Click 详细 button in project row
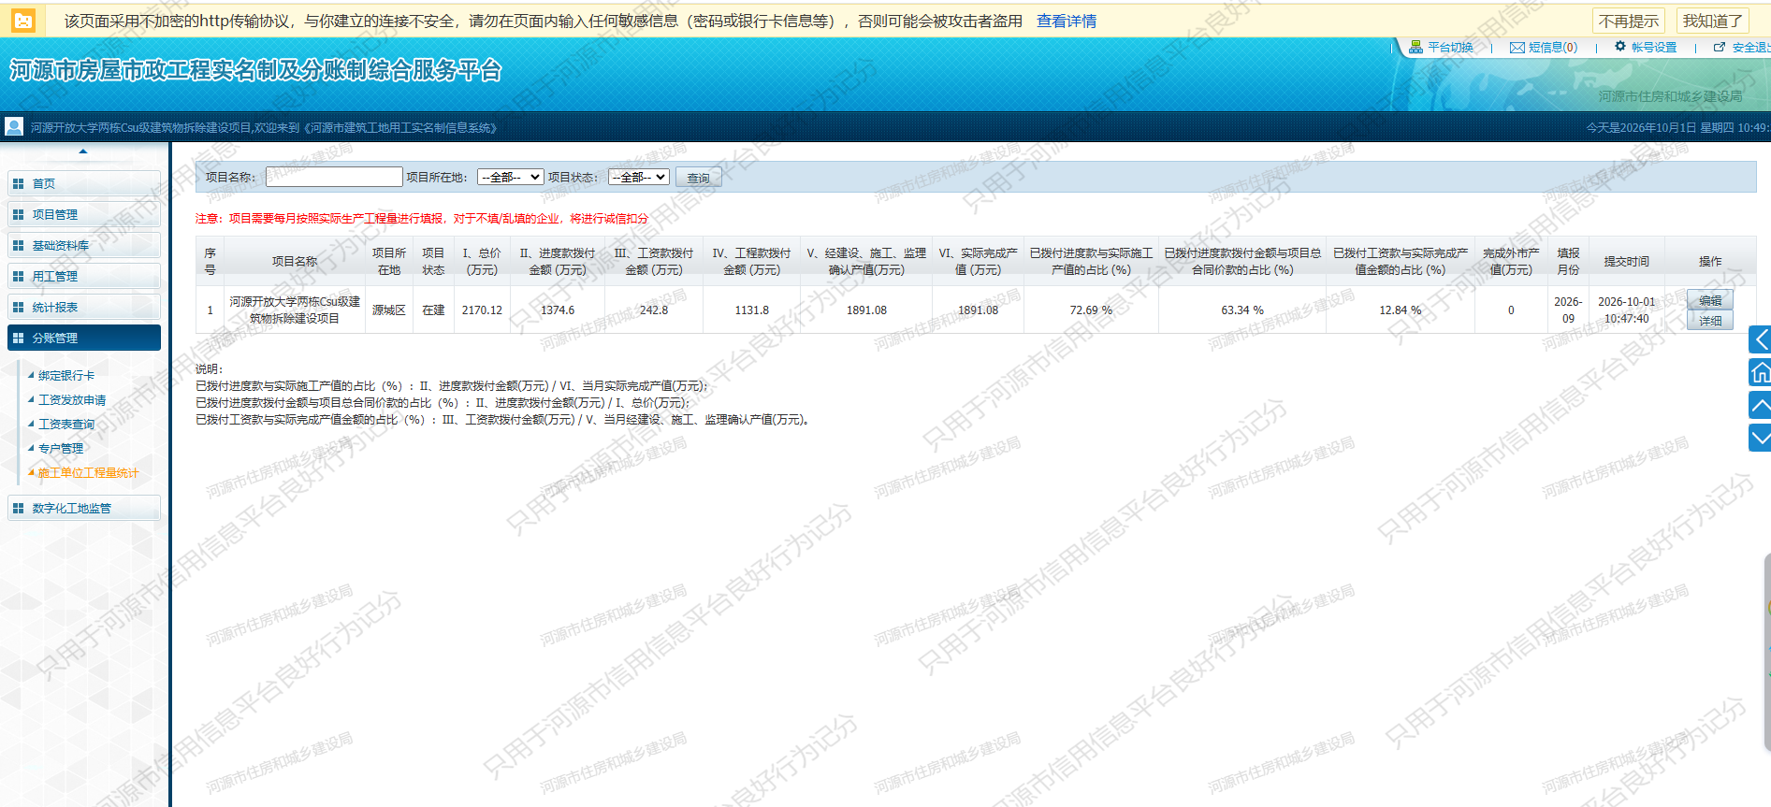1771x807 pixels. point(1710,321)
